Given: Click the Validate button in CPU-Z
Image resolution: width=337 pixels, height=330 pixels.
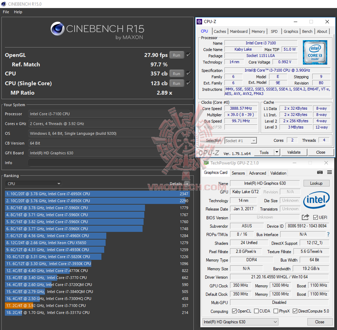Looking at the screenshot, I should (x=294, y=152).
